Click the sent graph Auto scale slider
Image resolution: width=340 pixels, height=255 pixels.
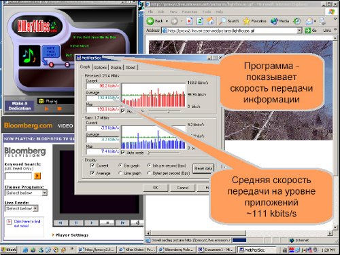point(163,153)
